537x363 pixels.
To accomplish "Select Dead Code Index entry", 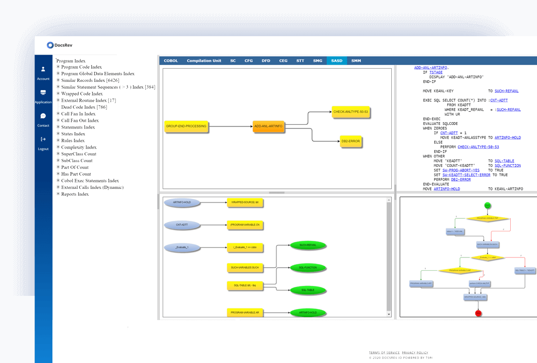I will point(78,107).
